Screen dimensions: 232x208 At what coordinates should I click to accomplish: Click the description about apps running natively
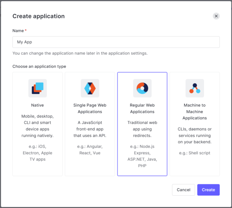37,126
